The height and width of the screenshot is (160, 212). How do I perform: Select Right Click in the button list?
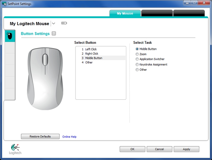(103, 54)
